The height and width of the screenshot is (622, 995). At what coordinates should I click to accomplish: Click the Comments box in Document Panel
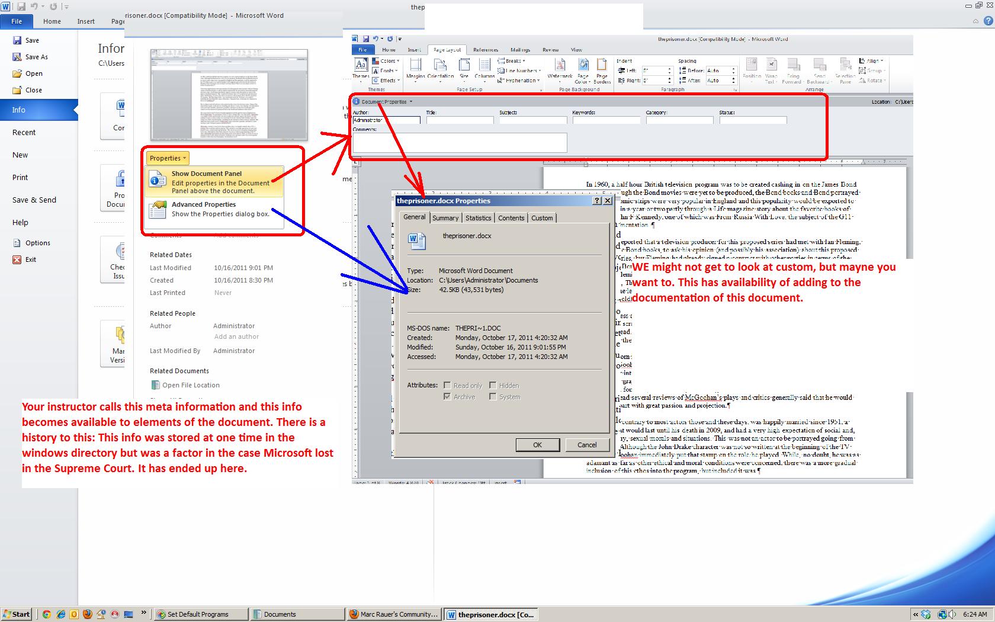(x=460, y=143)
